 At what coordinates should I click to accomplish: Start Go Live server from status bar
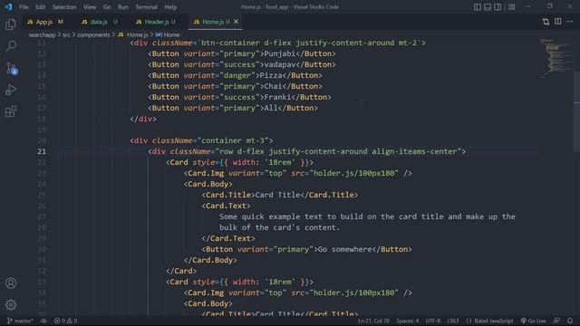(534, 321)
